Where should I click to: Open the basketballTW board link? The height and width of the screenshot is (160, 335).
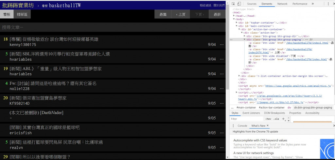coord(61,6)
